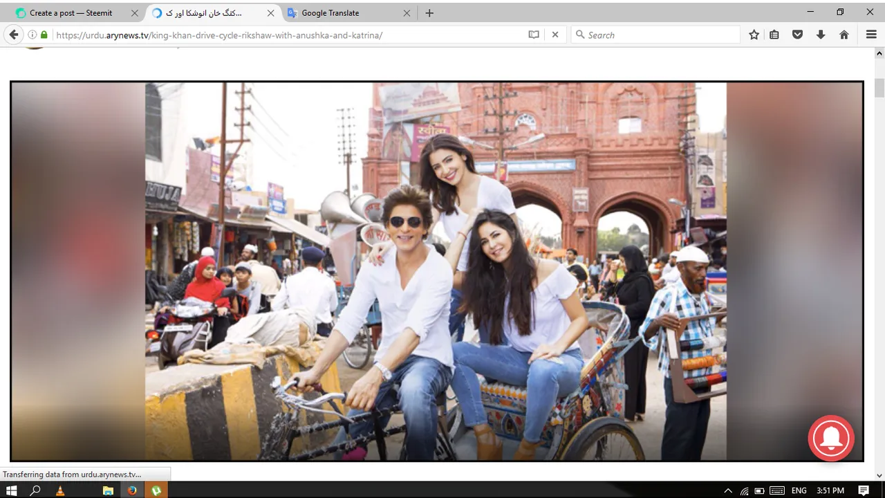Open the Downloads arrow in toolbar
The image size is (885, 498).
coord(821,35)
